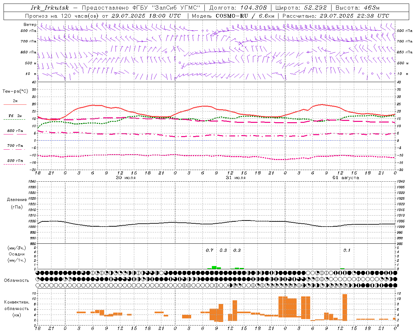
Task: Select the latitude value "Широта: 52.292"
Action: click(x=301, y=8)
